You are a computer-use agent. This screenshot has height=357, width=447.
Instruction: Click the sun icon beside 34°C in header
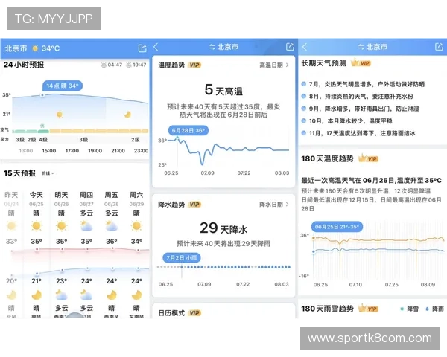35,48
